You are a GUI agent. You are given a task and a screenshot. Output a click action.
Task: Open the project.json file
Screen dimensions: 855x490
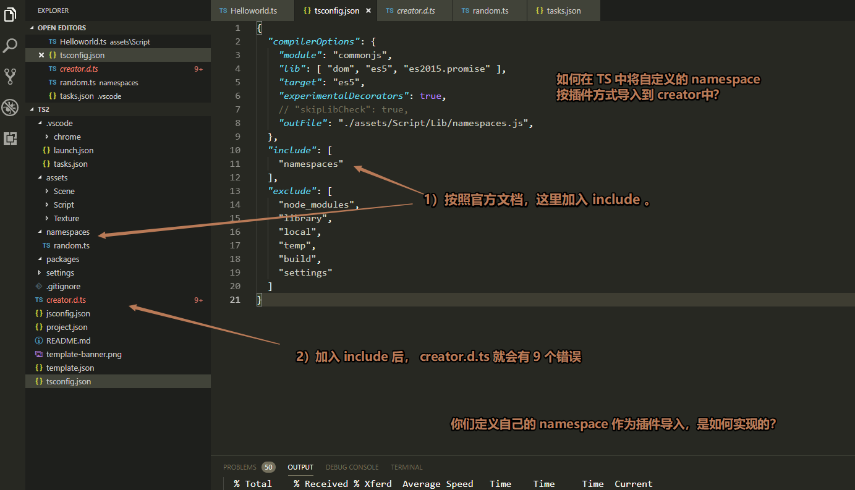tap(118, 327)
